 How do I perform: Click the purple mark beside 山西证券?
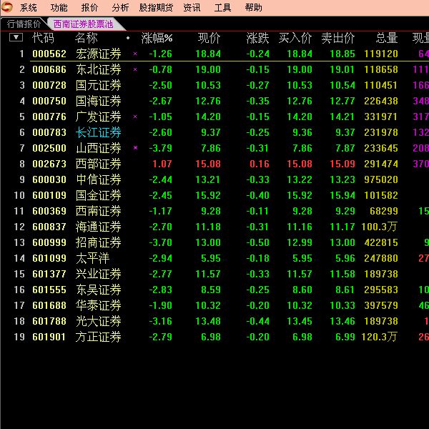(135, 148)
